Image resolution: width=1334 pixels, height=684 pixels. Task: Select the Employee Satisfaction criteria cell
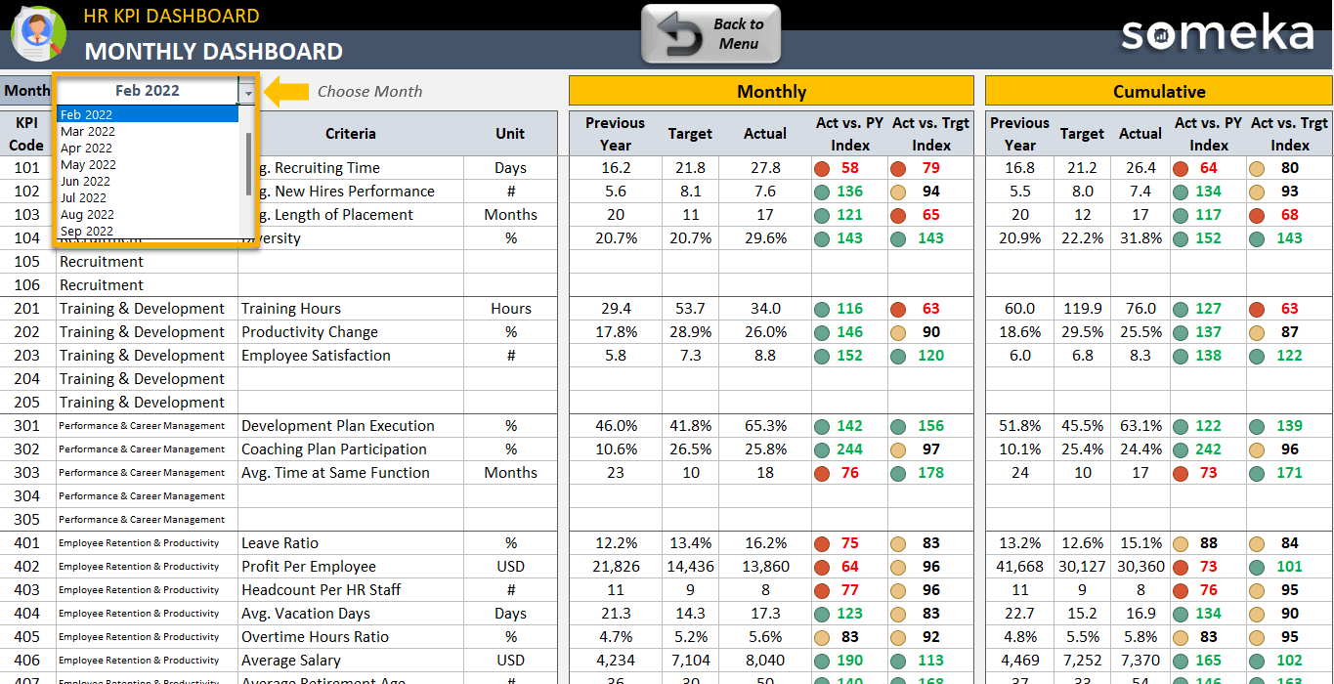click(x=351, y=356)
